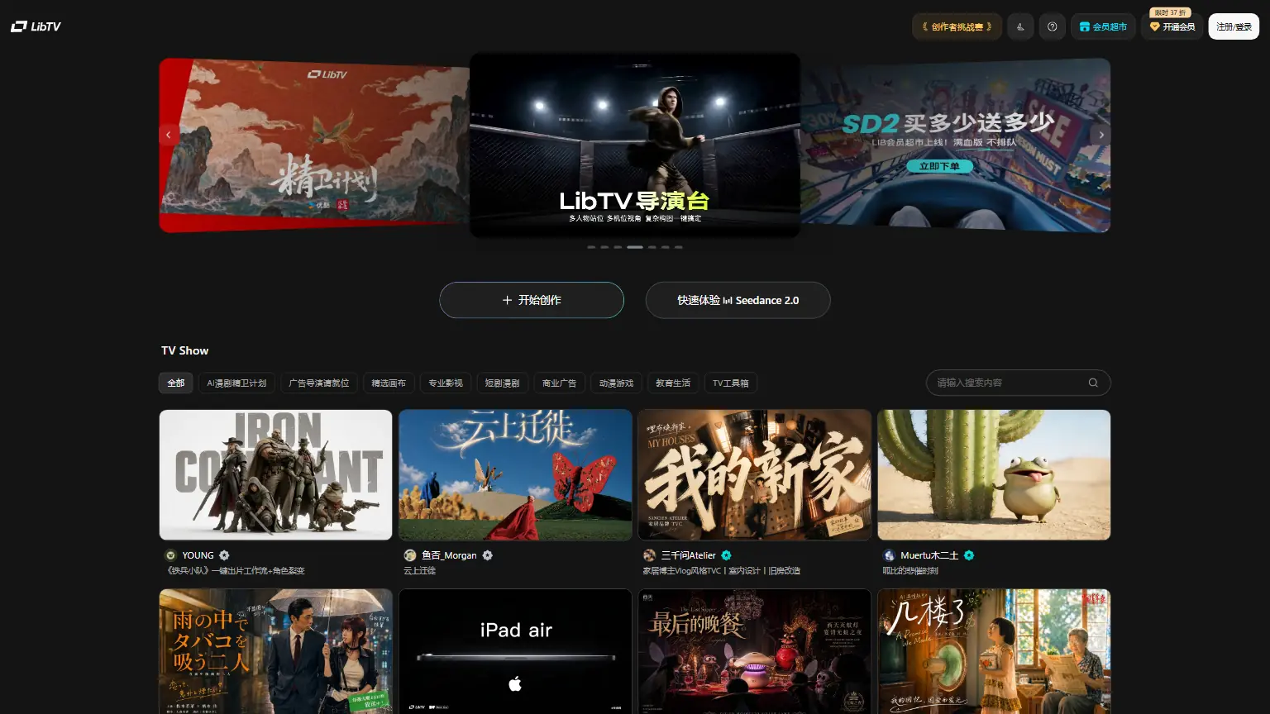The width and height of the screenshot is (1270, 714).
Task: Click 开通会员 membership button
Action: pos(1172,26)
